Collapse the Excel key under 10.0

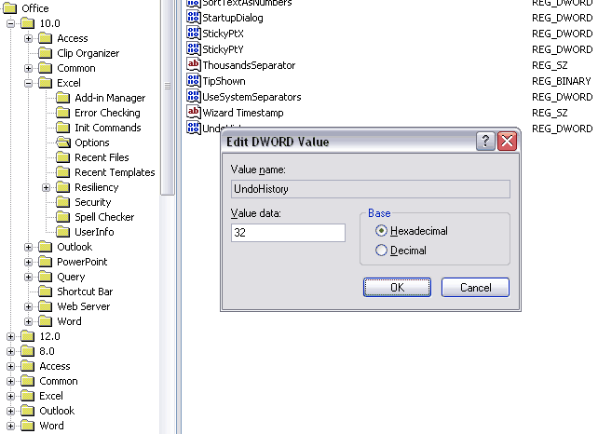tap(28, 83)
